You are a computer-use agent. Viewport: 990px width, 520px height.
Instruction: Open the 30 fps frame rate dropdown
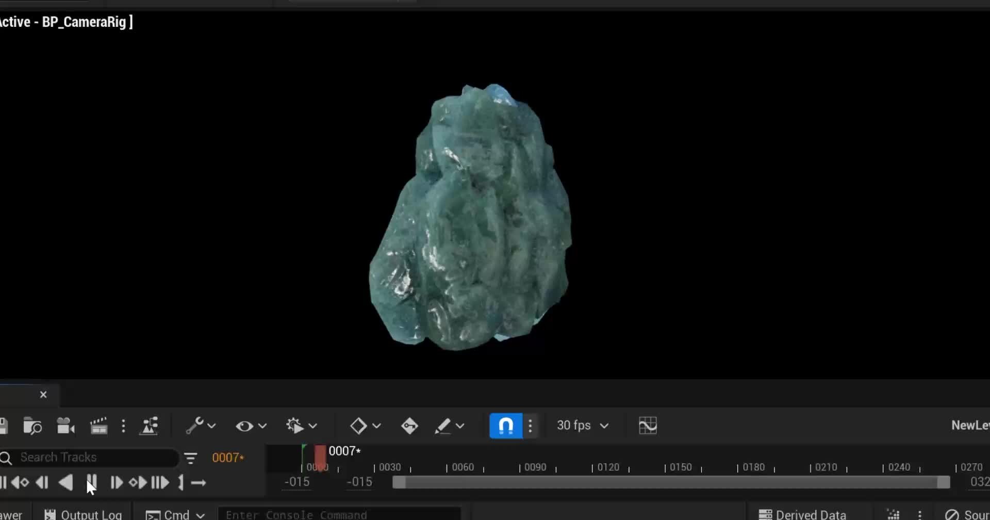582,426
